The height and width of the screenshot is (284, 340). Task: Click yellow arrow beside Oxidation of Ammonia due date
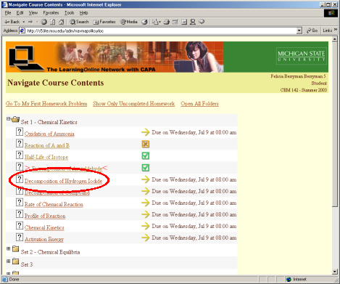coord(146,132)
